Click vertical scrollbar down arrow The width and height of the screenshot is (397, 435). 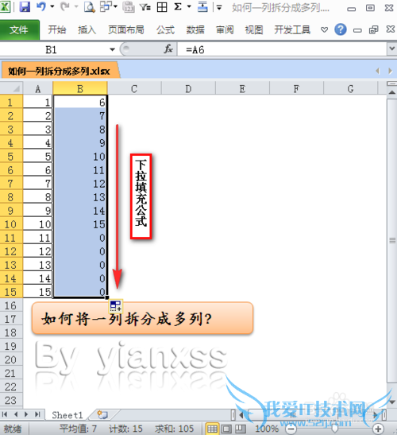(x=391, y=402)
